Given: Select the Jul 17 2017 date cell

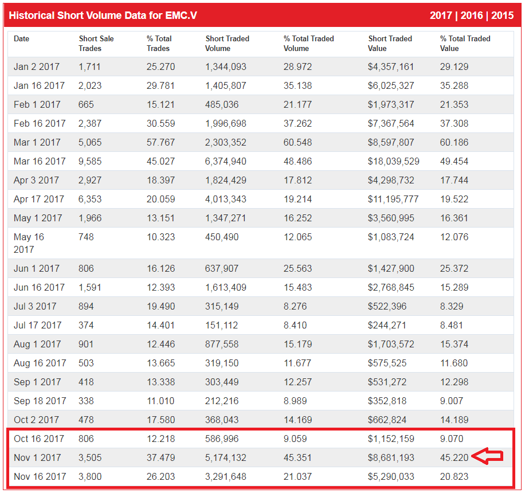Looking at the screenshot, I should point(37,325).
